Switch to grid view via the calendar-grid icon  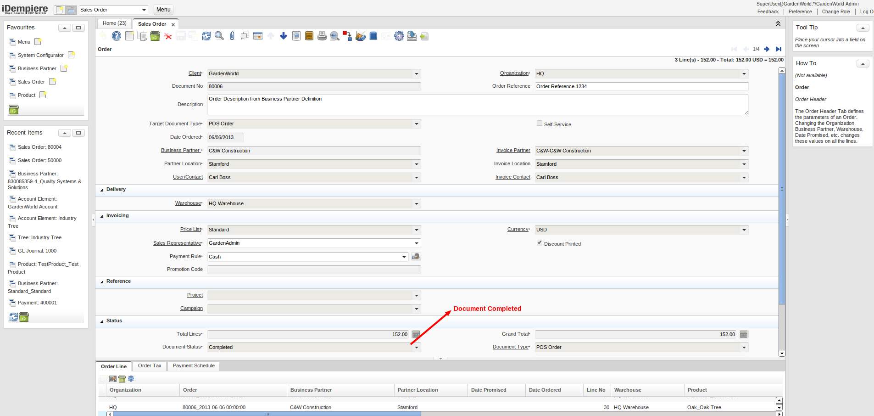pyautogui.click(x=257, y=35)
